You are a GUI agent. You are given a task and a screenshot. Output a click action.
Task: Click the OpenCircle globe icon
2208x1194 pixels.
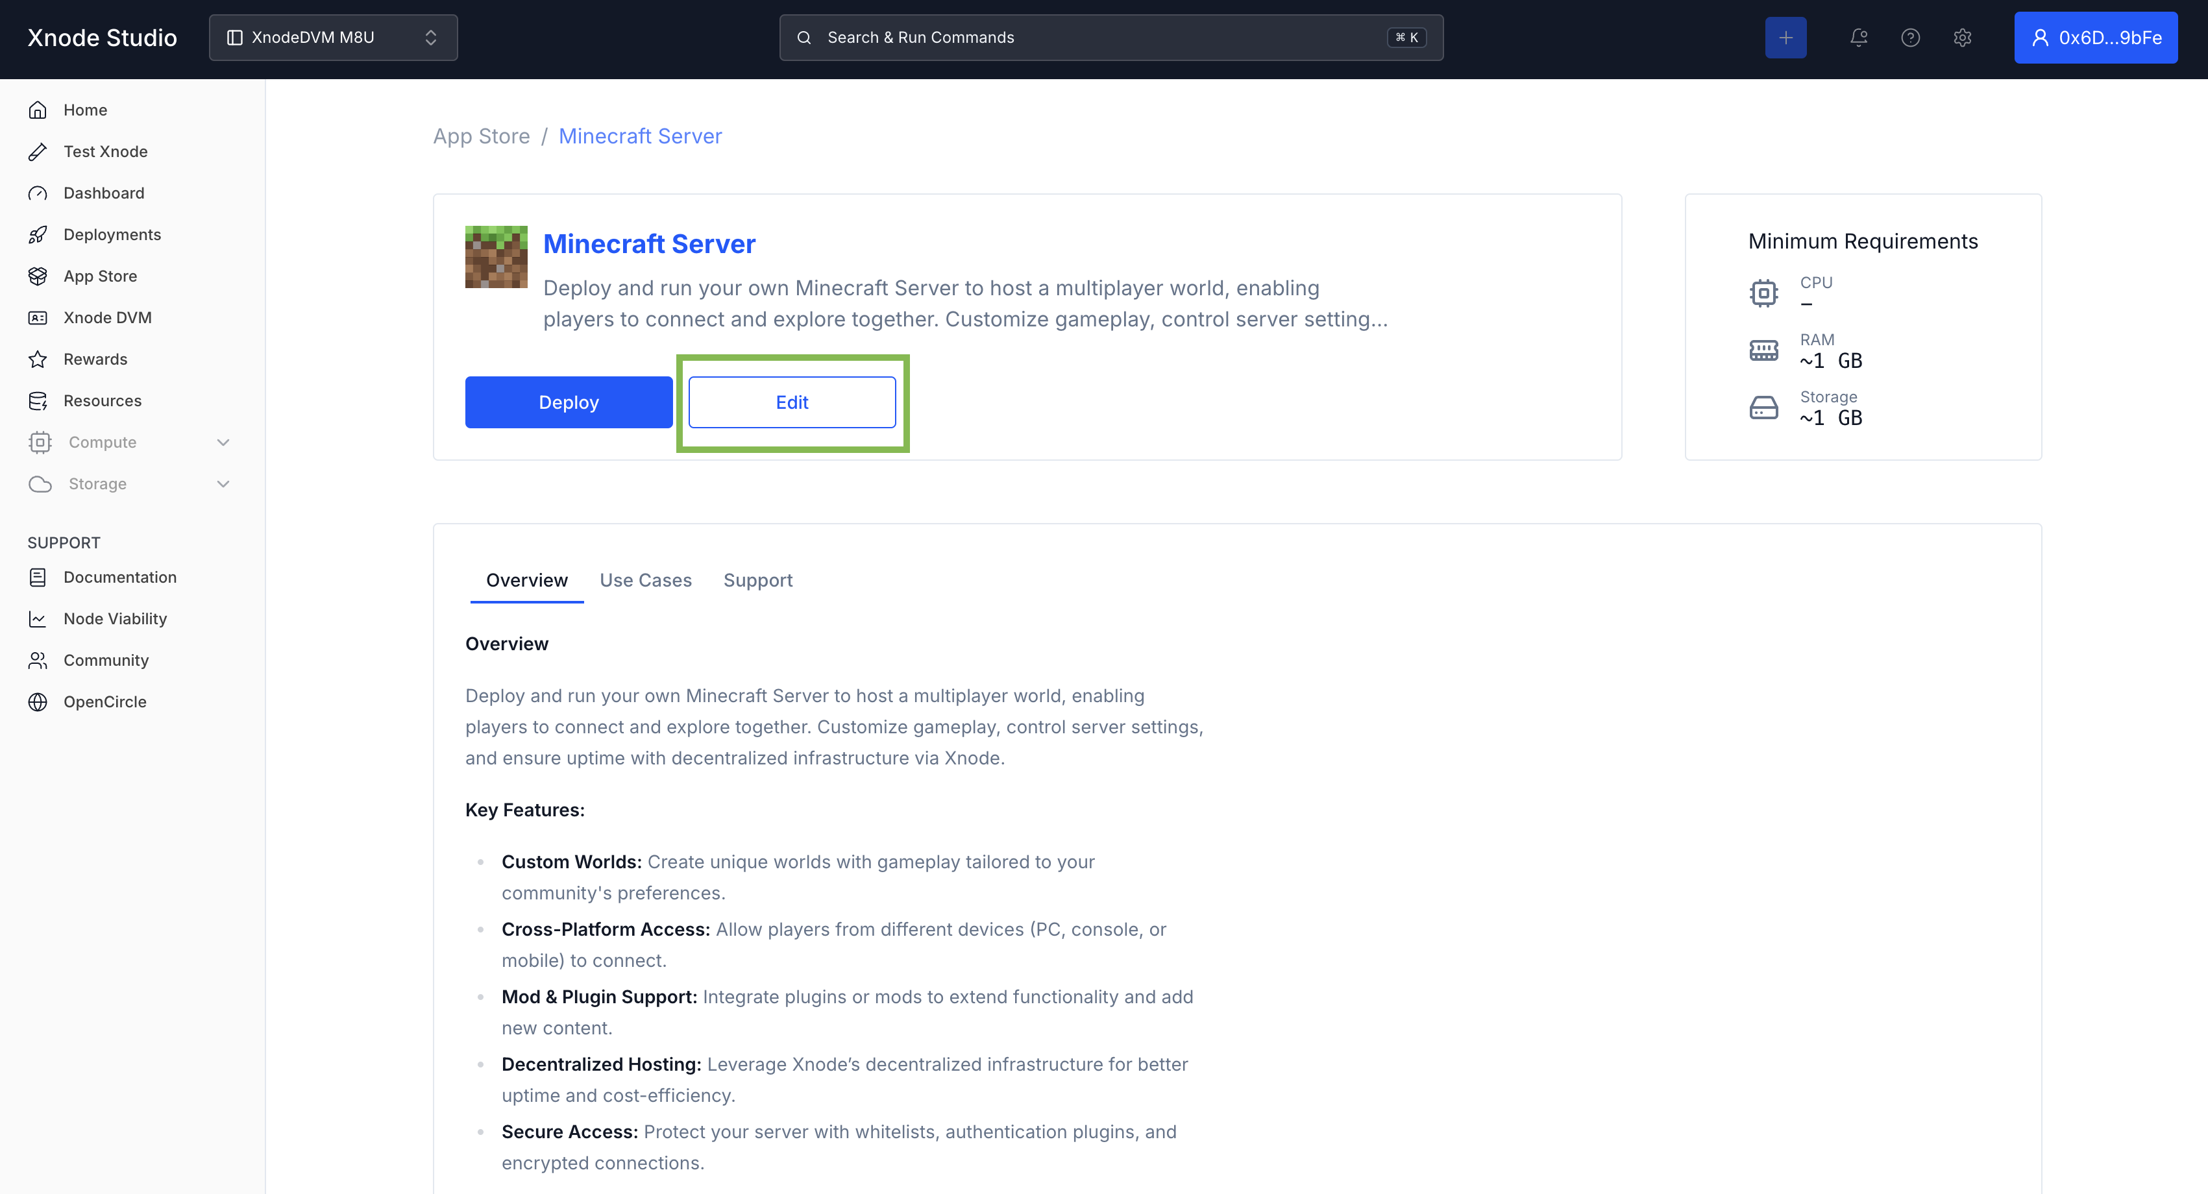click(38, 702)
